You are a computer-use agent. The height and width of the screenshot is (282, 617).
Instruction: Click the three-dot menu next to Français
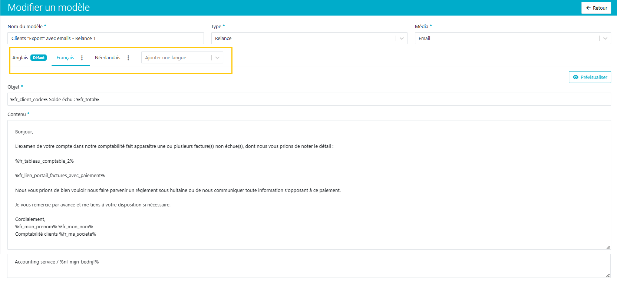tap(82, 58)
